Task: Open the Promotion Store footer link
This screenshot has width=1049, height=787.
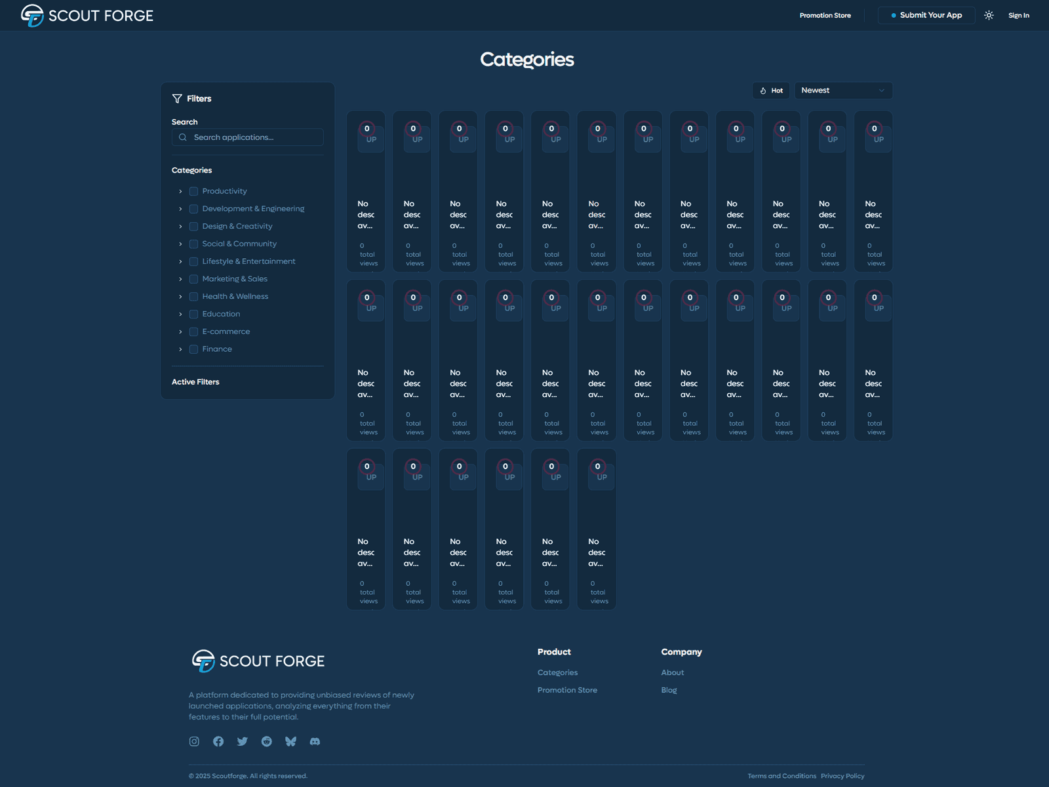Action: pyautogui.click(x=567, y=690)
